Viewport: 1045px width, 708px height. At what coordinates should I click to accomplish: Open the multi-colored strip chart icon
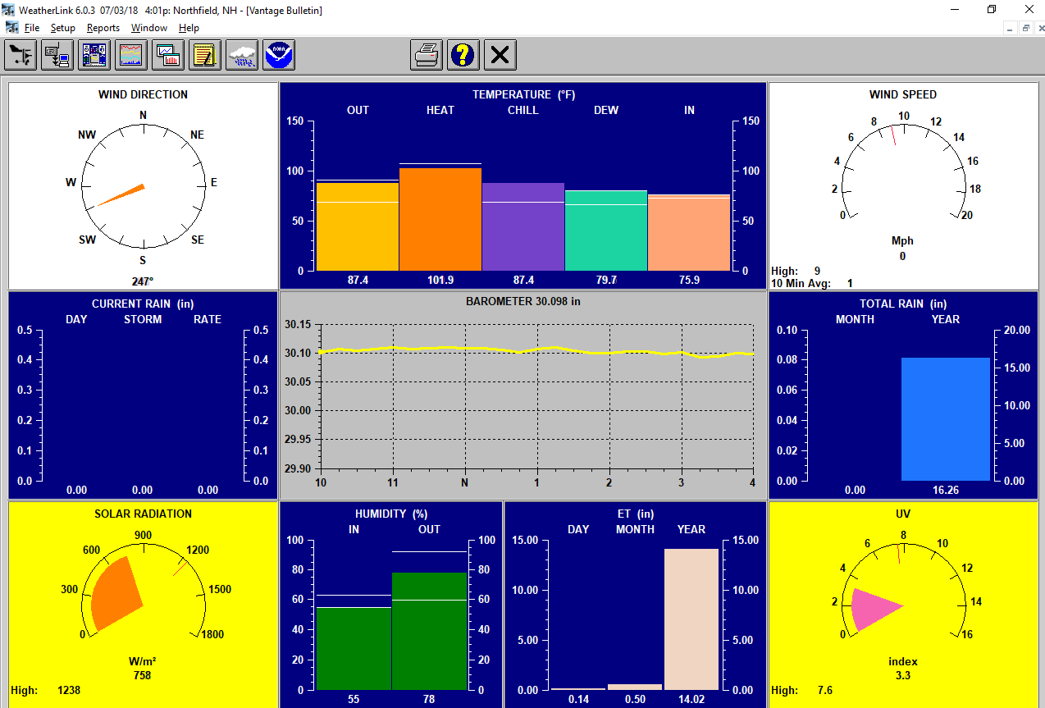point(131,55)
